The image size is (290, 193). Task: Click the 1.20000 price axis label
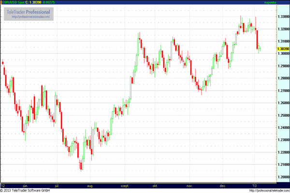(283, 177)
